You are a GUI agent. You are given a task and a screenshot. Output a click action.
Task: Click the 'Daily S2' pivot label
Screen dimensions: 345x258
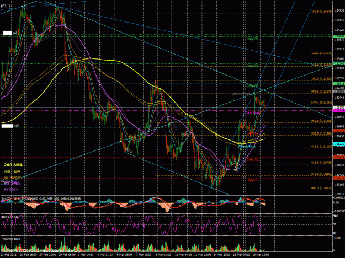click(x=252, y=159)
